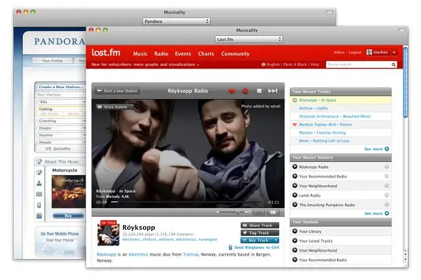Screen dimensions: 421x280
Task: Open the Last.fm service selector dropdown
Action: point(249,39)
